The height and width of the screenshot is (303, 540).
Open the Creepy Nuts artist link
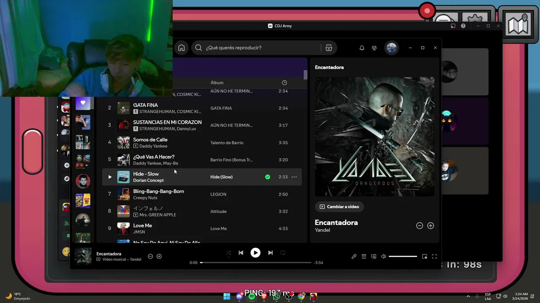pos(145,197)
